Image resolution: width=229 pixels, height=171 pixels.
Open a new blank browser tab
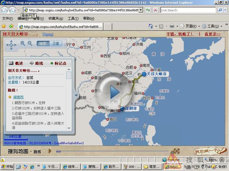coord(108,27)
